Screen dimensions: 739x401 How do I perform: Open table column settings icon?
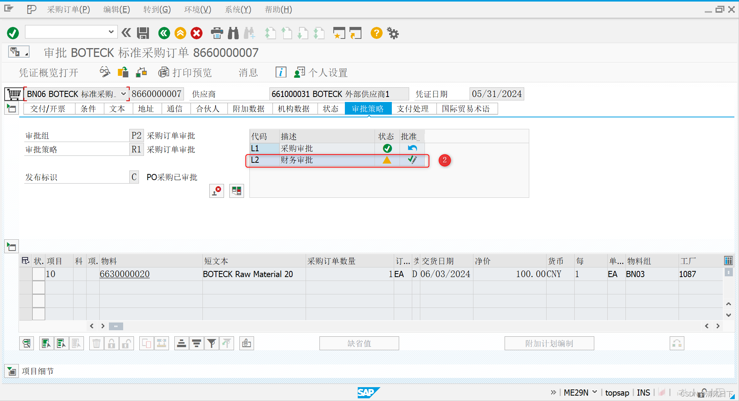coord(728,261)
